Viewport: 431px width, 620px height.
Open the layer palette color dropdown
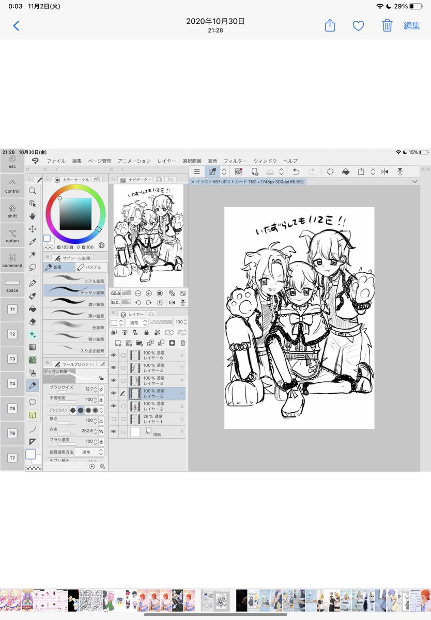click(x=116, y=322)
